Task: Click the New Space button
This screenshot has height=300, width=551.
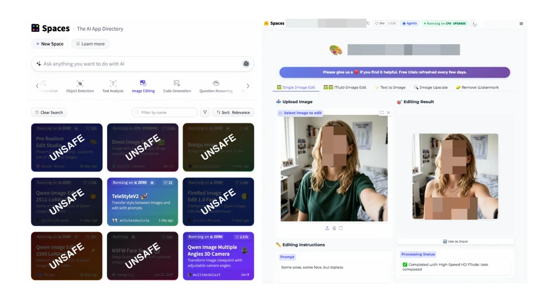Action: click(x=50, y=44)
